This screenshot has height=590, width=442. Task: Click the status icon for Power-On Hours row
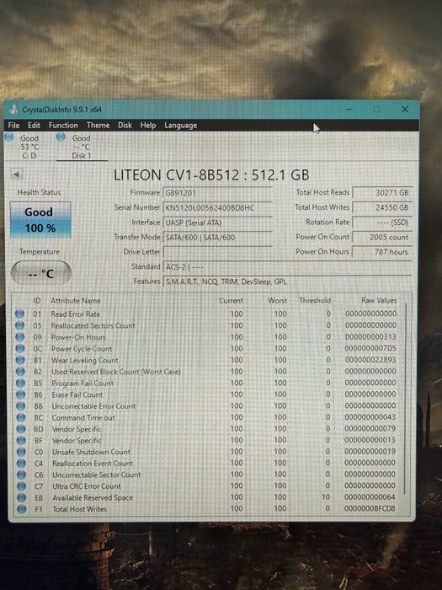20,337
